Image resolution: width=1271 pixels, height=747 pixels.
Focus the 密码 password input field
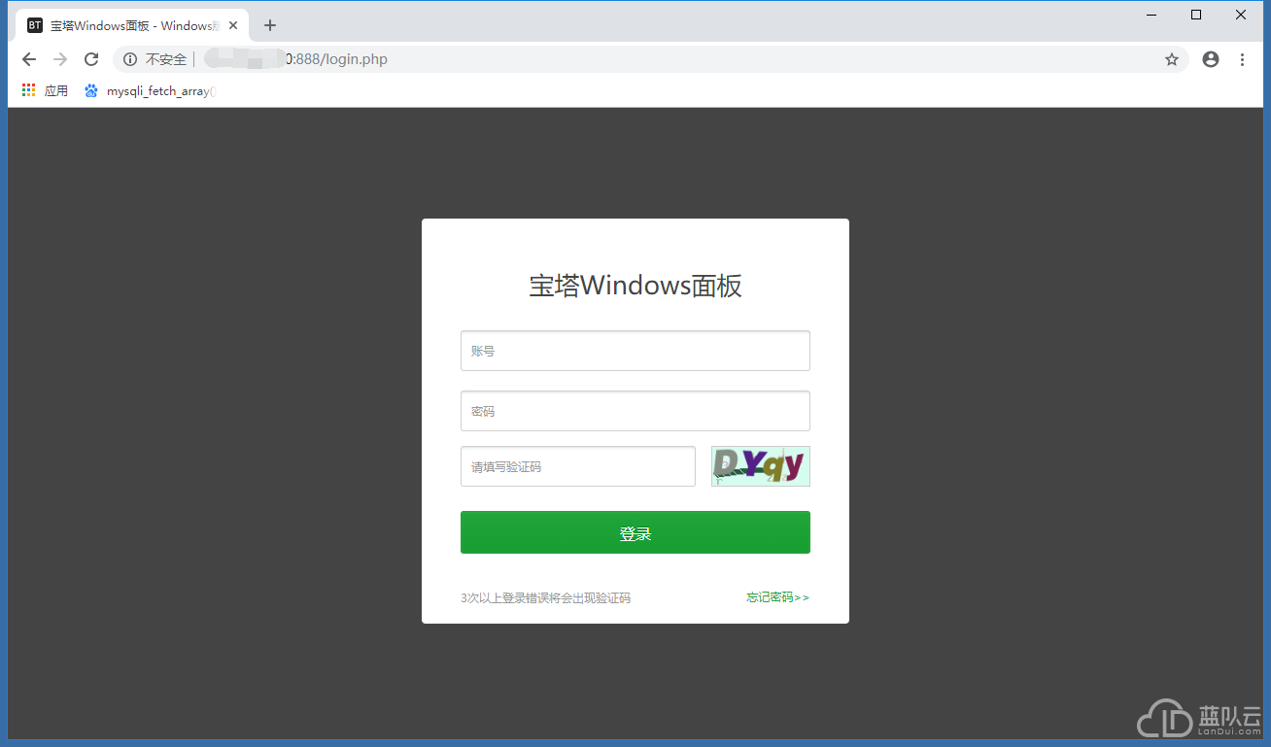click(x=635, y=411)
